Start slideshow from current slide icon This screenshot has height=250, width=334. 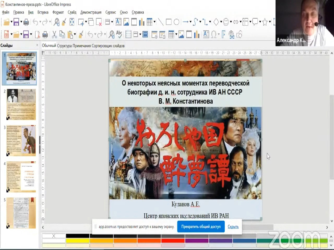(162, 34)
